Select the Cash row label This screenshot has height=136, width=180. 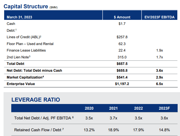coord(11,24)
